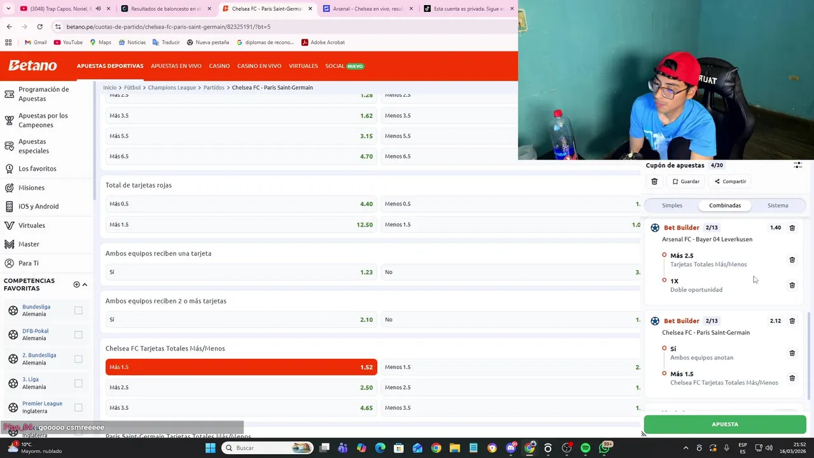Open the Adobe Acrobat bookmark

coord(323,43)
